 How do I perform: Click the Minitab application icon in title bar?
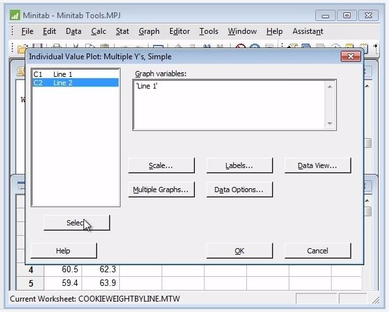[x=15, y=16]
